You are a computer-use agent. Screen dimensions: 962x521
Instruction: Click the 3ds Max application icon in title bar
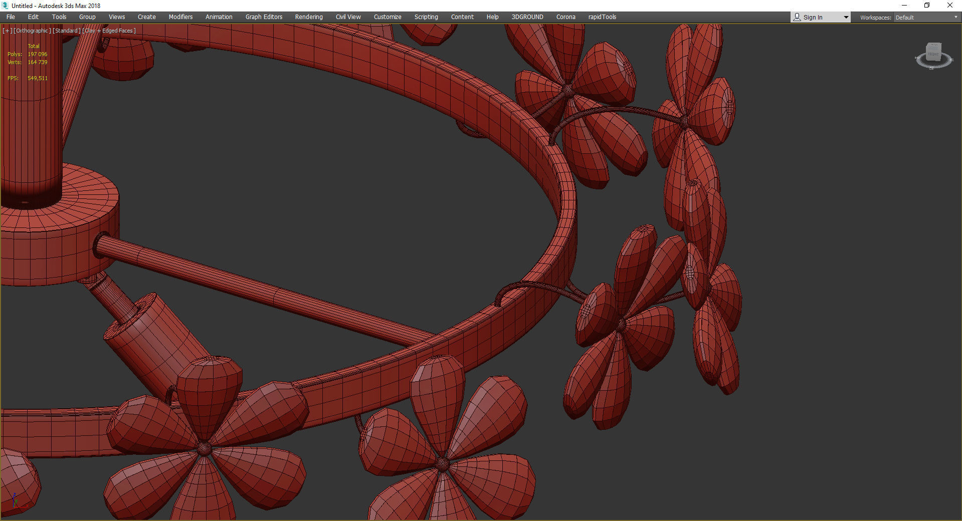click(5, 6)
